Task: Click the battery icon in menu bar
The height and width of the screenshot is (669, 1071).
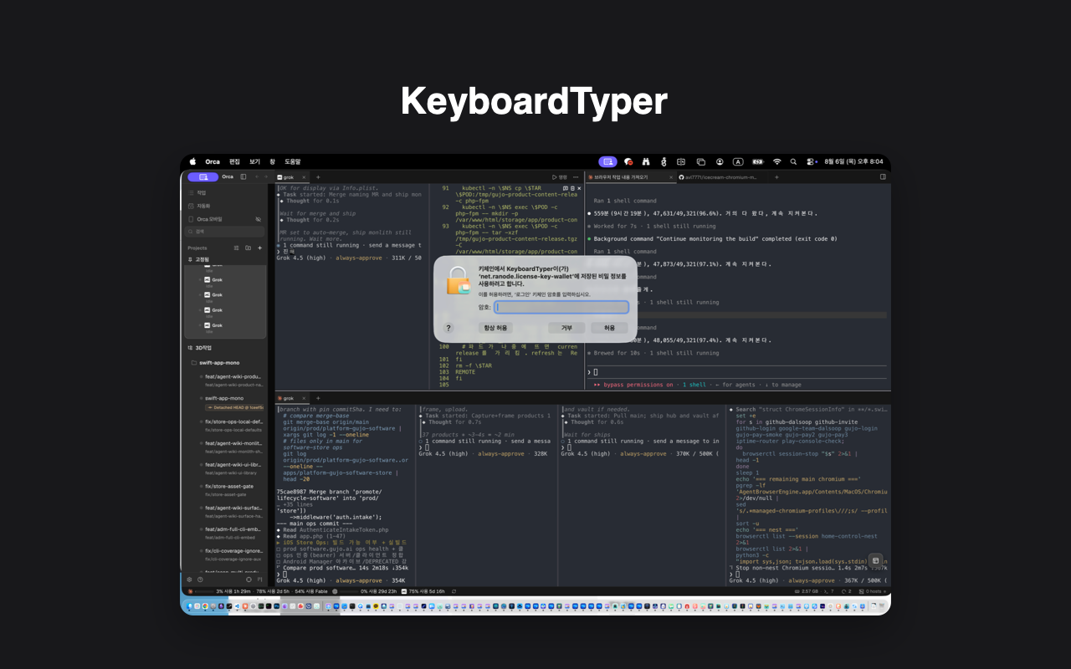Action: tap(757, 161)
